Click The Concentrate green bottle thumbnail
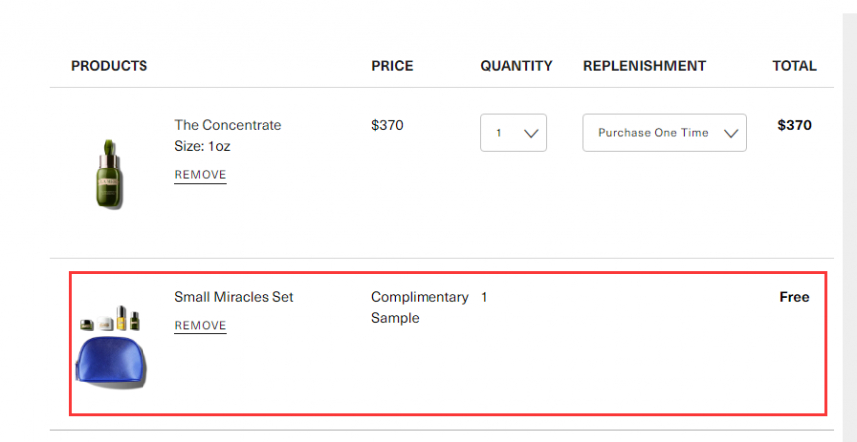 pyautogui.click(x=109, y=174)
